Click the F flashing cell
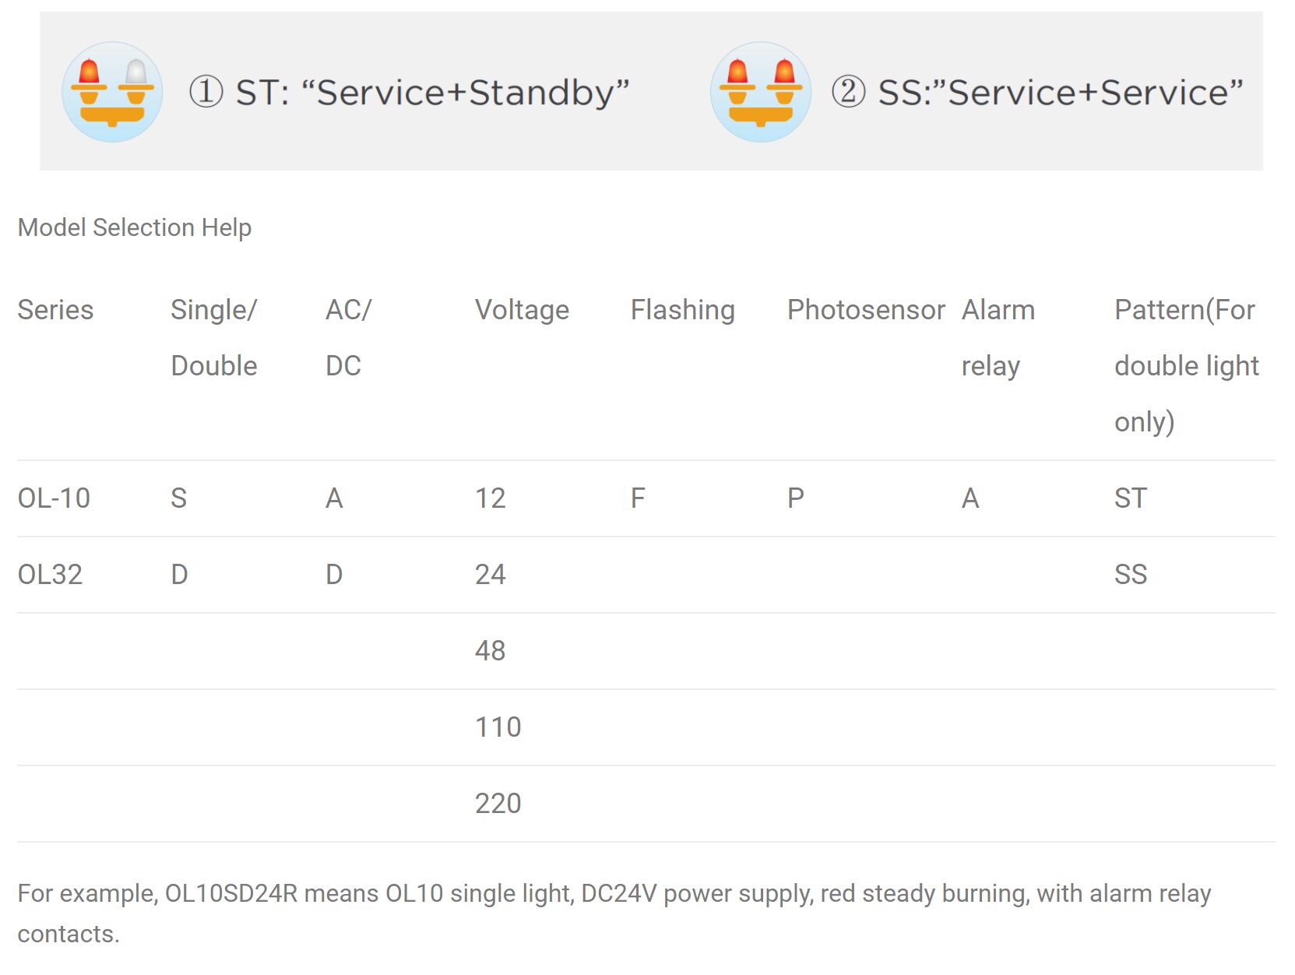 click(x=637, y=498)
